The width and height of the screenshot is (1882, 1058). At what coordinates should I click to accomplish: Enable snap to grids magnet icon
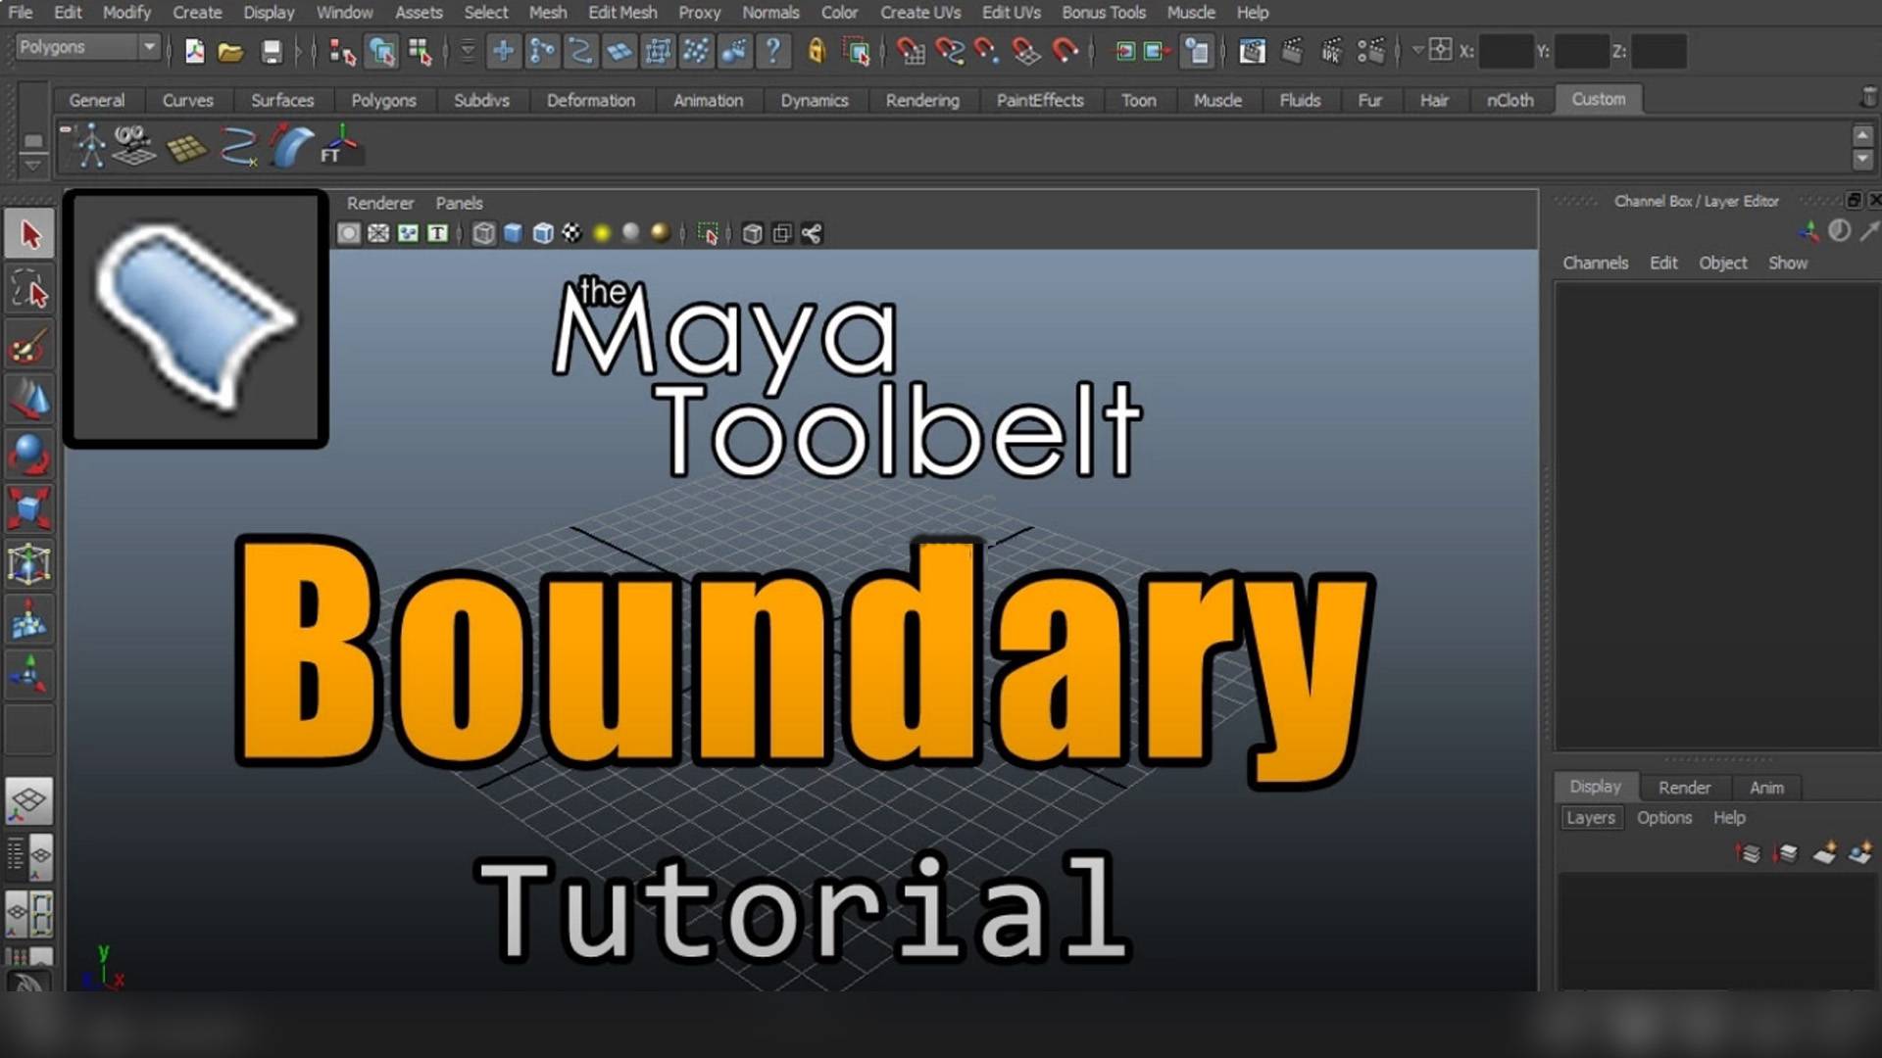pyautogui.click(x=911, y=51)
